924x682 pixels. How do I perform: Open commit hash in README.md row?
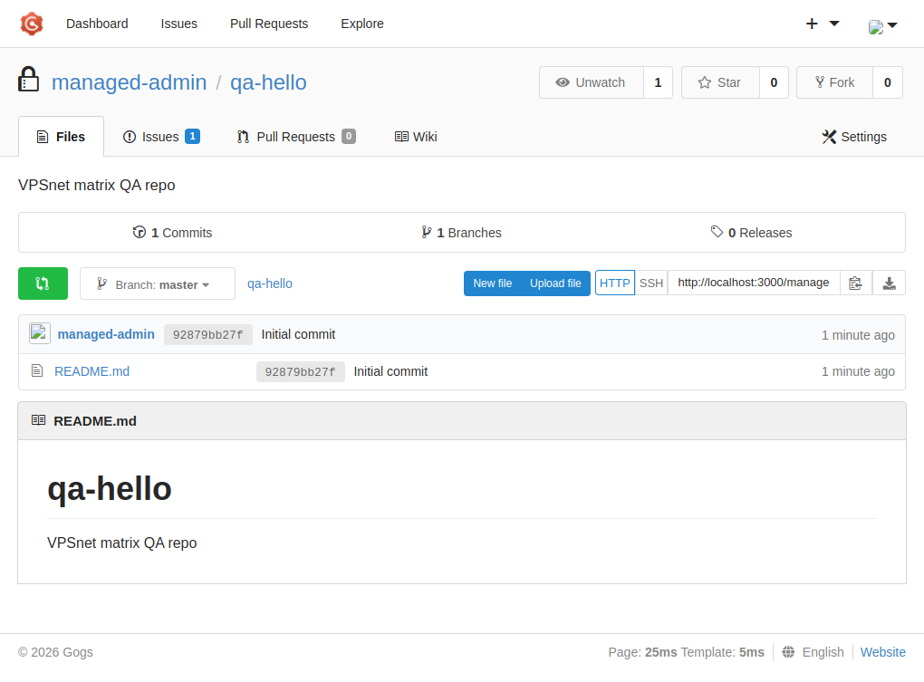click(301, 371)
